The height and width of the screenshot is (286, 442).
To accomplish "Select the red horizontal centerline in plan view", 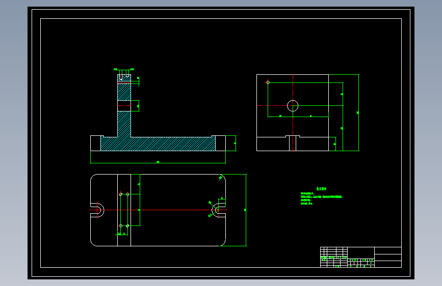I will click(x=158, y=210).
